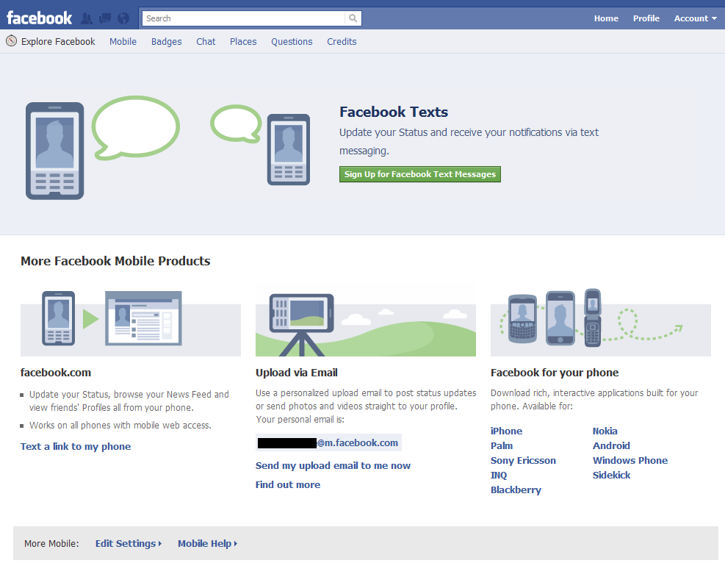Open the Blackberry app link

coord(516,490)
